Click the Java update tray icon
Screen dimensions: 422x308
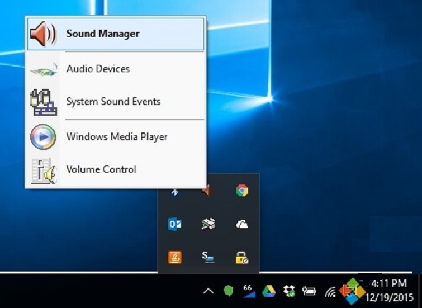pos(174,257)
